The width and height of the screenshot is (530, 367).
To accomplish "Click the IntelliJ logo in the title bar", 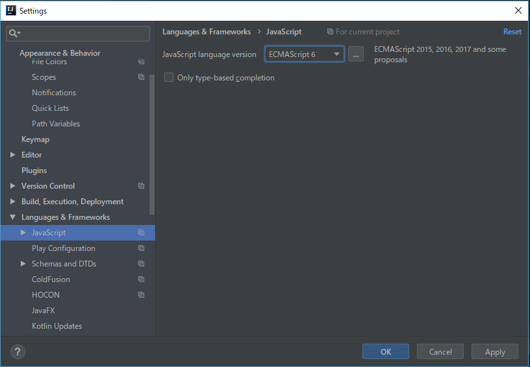I will tap(11, 10).
